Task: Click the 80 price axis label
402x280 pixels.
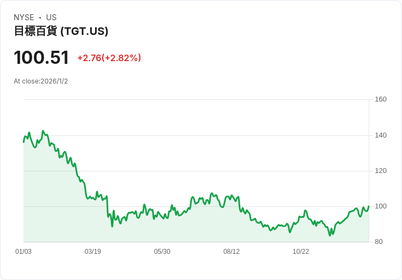Action: point(379,242)
